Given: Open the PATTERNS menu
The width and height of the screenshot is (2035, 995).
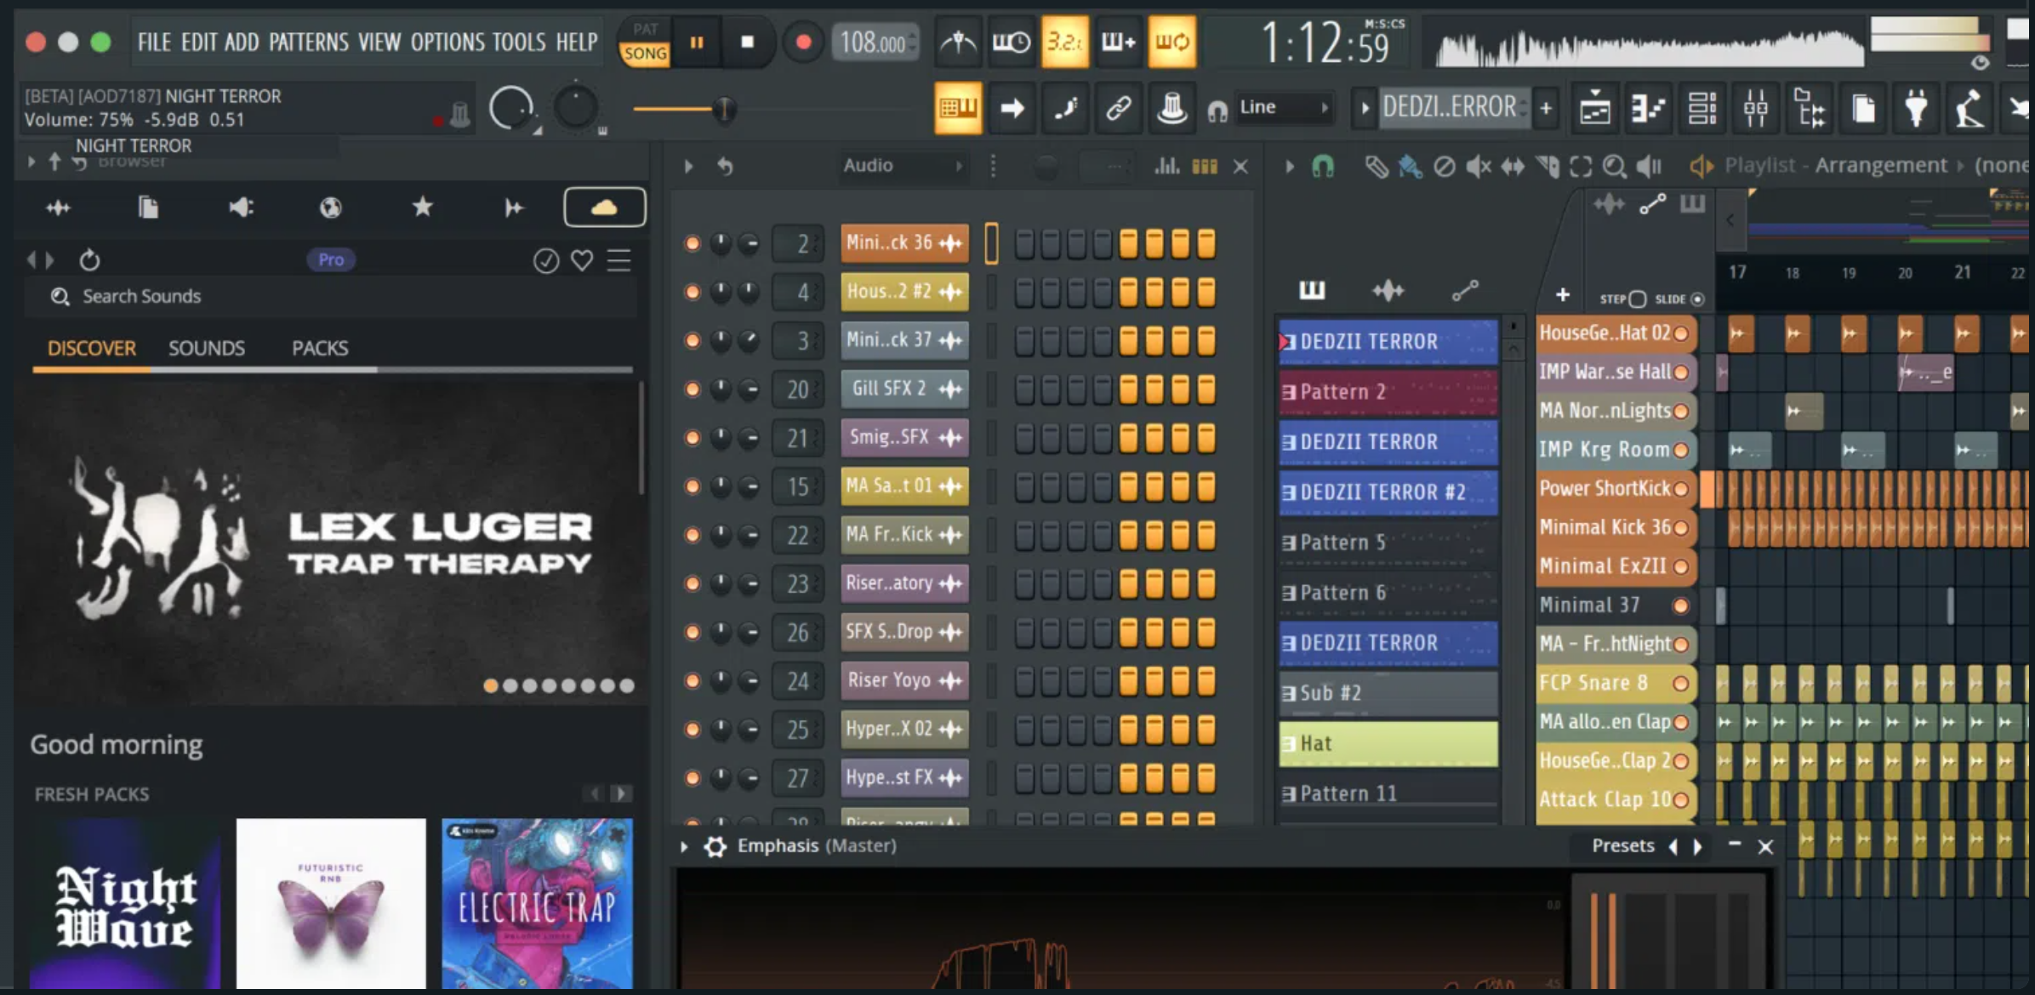Looking at the screenshot, I should pyautogui.click(x=308, y=42).
